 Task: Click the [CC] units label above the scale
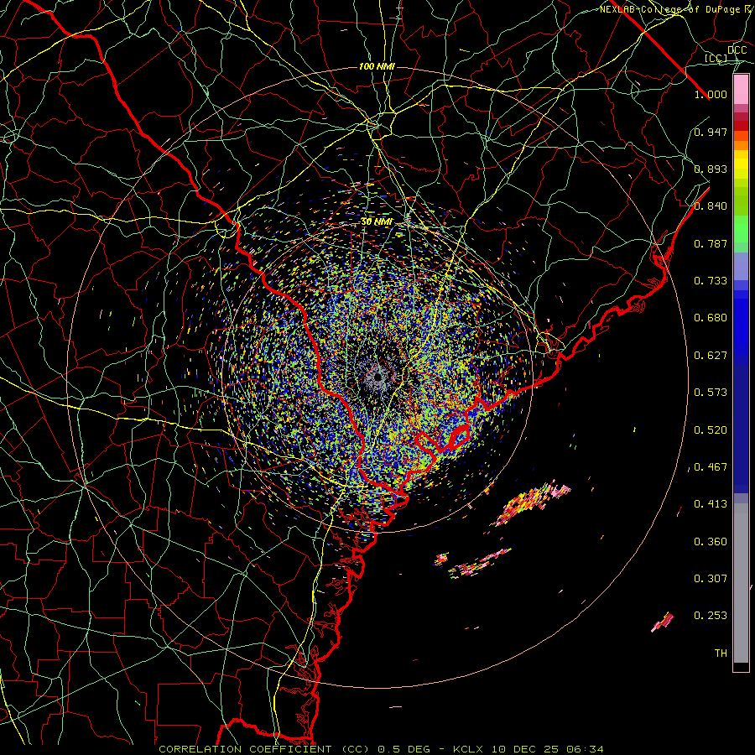pyautogui.click(x=716, y=58)
